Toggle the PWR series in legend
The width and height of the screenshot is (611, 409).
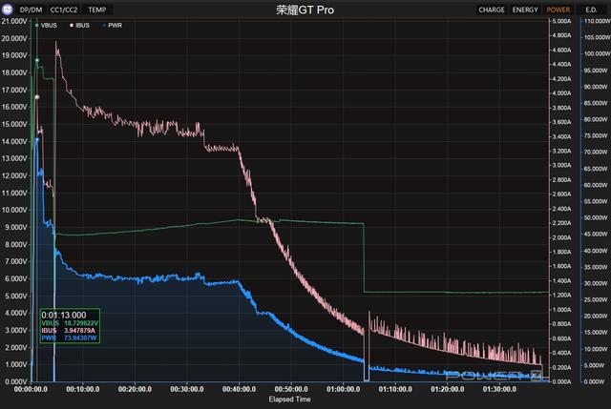pos(113,26)
